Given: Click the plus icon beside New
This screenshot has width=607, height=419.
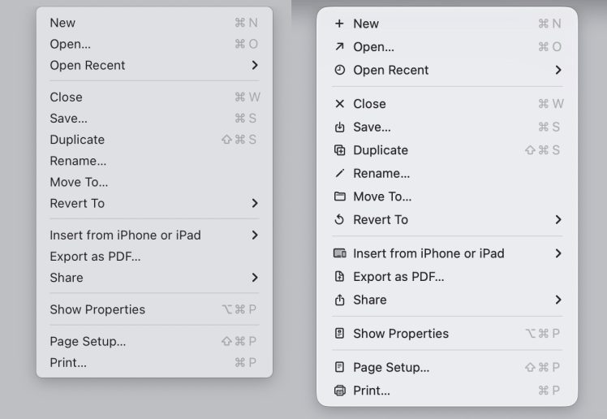Looking at the screenshot, I should [x=339, y=24].
